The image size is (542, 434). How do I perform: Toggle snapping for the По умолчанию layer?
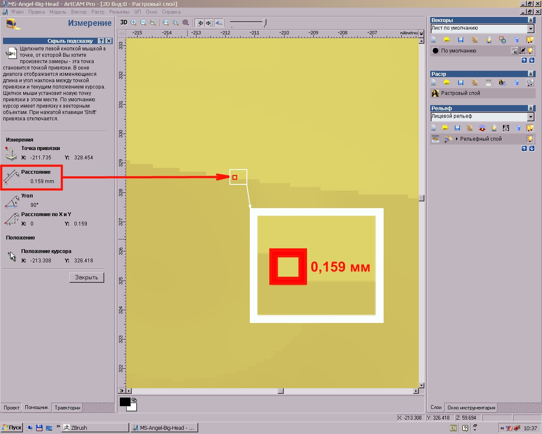point(523,51)
